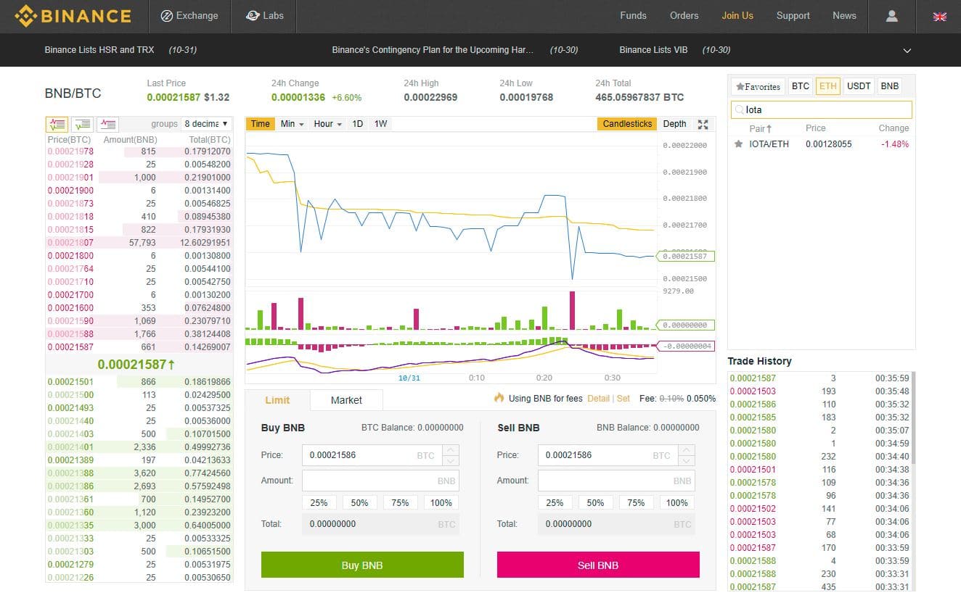Open the Binance Labs section
Image resolution: width=961 pixels, height=598 pixels.
[263, 15]
